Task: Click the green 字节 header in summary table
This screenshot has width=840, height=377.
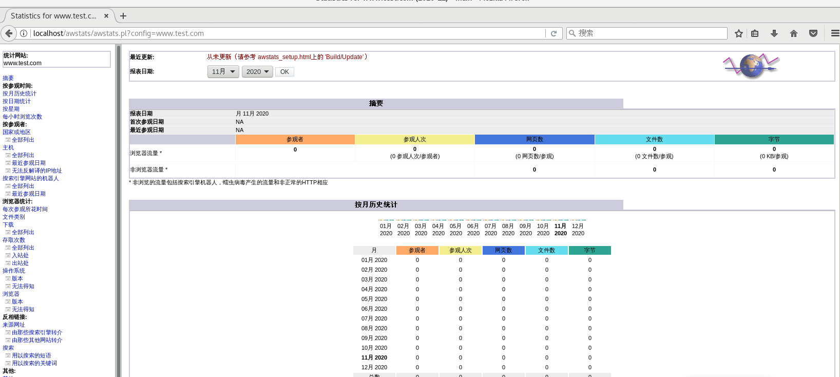Action: (774, 139)
